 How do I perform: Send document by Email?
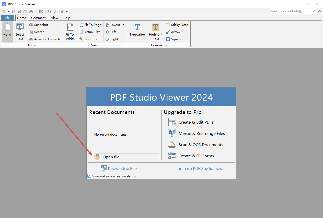click(41, 11)
